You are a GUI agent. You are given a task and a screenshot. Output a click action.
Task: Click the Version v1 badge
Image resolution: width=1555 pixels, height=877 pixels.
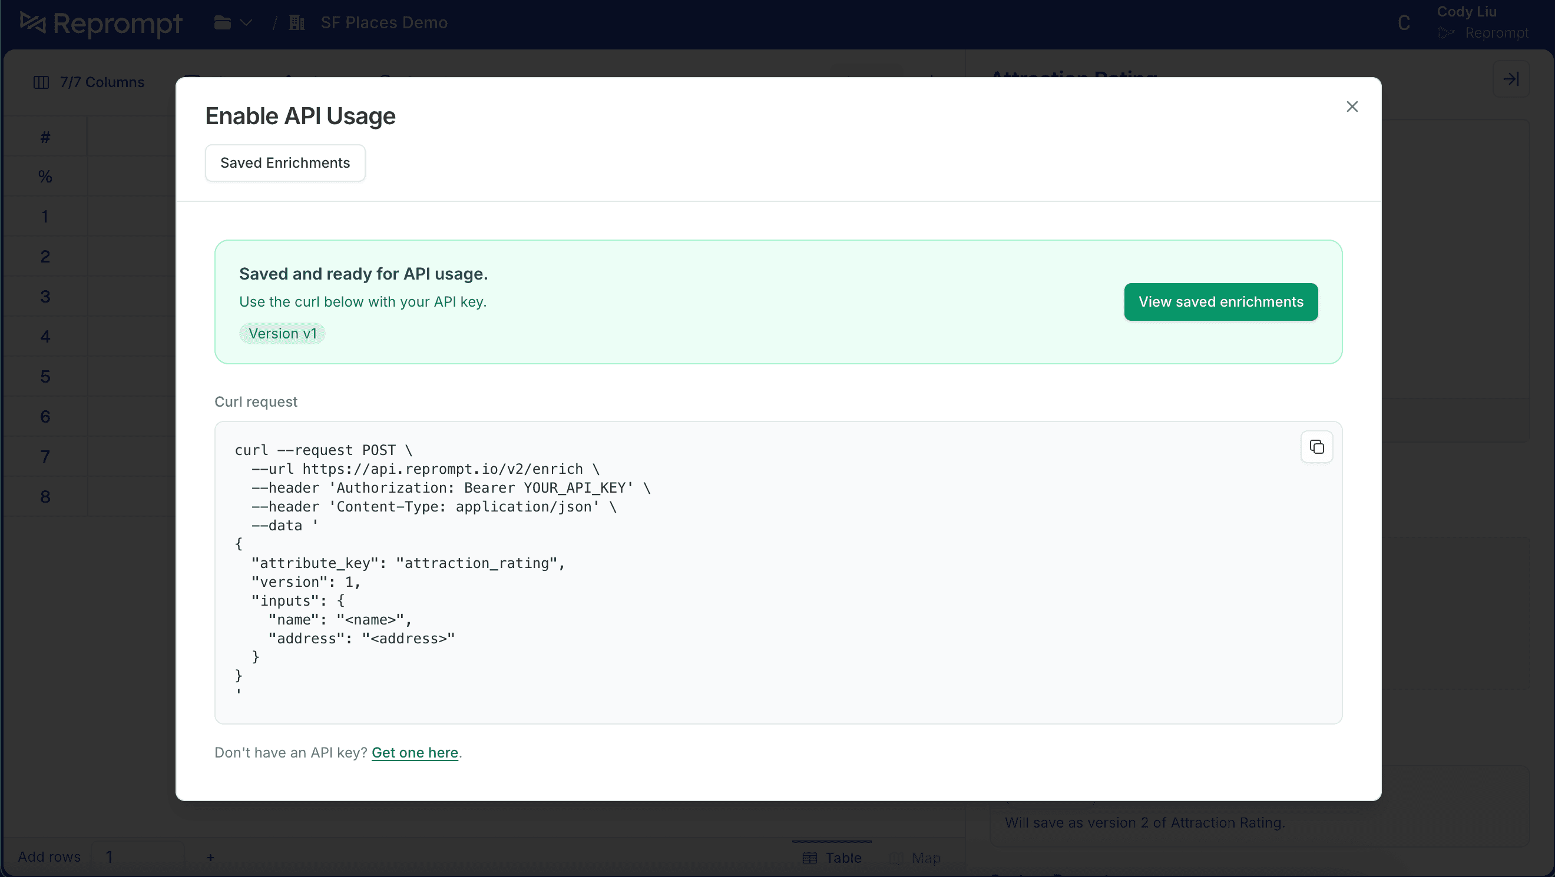[x=282, y=333]
